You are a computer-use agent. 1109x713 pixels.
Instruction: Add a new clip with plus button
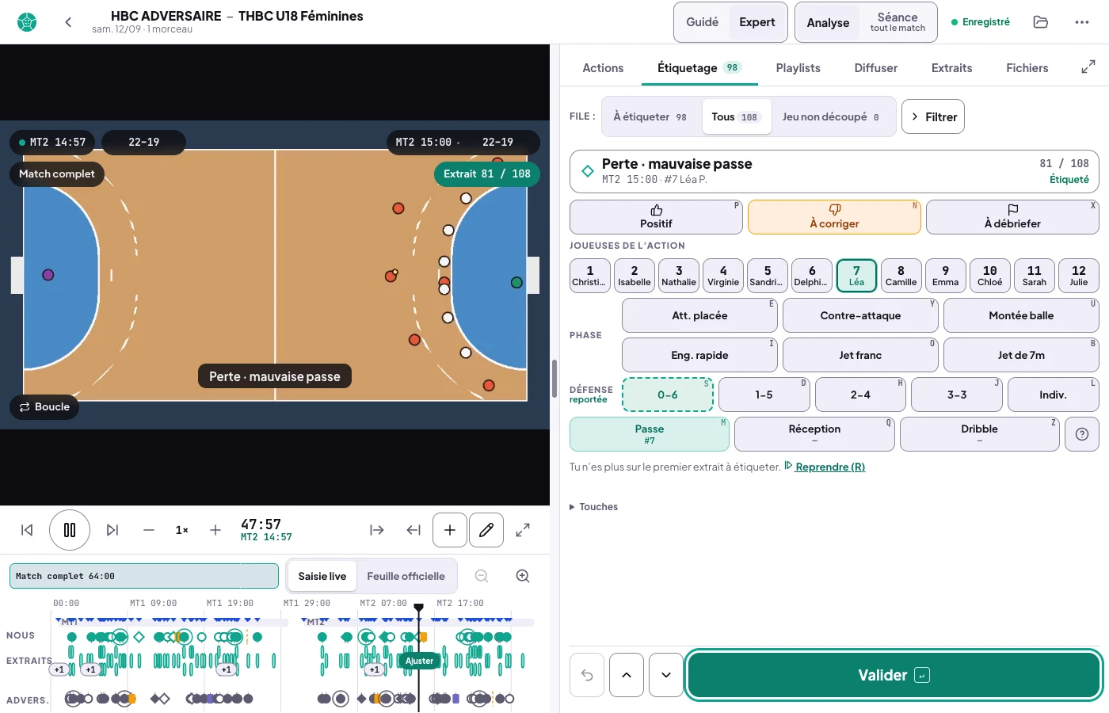pos(450,530)
